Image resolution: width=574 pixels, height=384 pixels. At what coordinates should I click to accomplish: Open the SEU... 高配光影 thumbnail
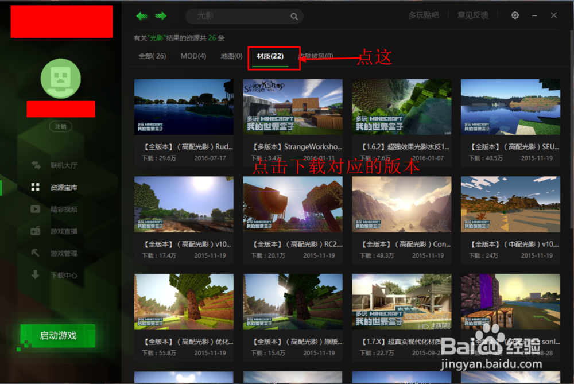511,107
